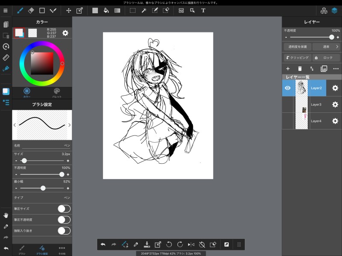The height and width of the screenshot is (256, 342).
Task: Click save download icon in bottom bar
Action: pyautogui.click(x=147, y=244)
